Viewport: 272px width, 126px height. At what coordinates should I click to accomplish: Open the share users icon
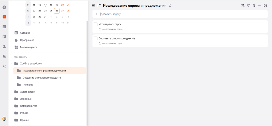click(x=242, y=6)
